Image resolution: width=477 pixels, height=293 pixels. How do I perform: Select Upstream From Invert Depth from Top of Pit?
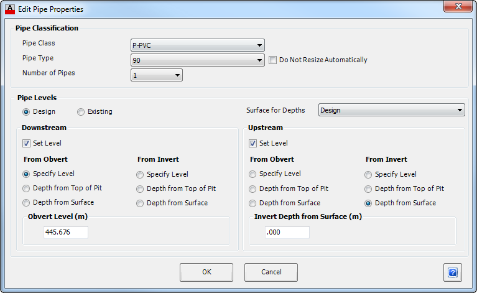[368, 189]
